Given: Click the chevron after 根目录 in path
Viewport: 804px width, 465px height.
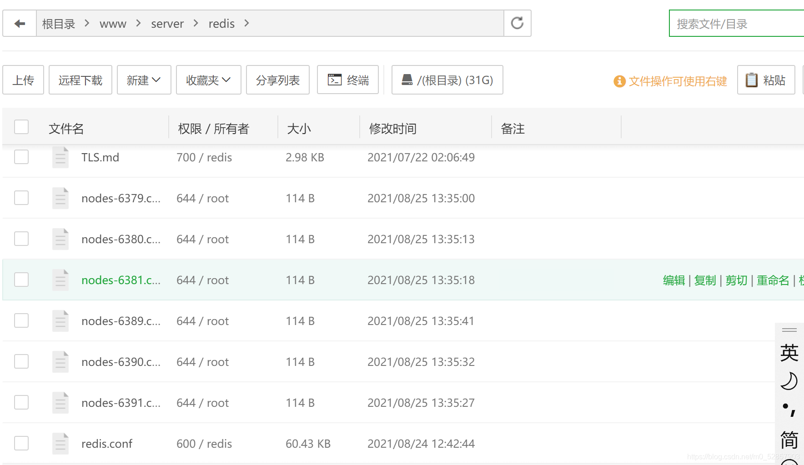Looking at the screenshot, I should point(87,23).
